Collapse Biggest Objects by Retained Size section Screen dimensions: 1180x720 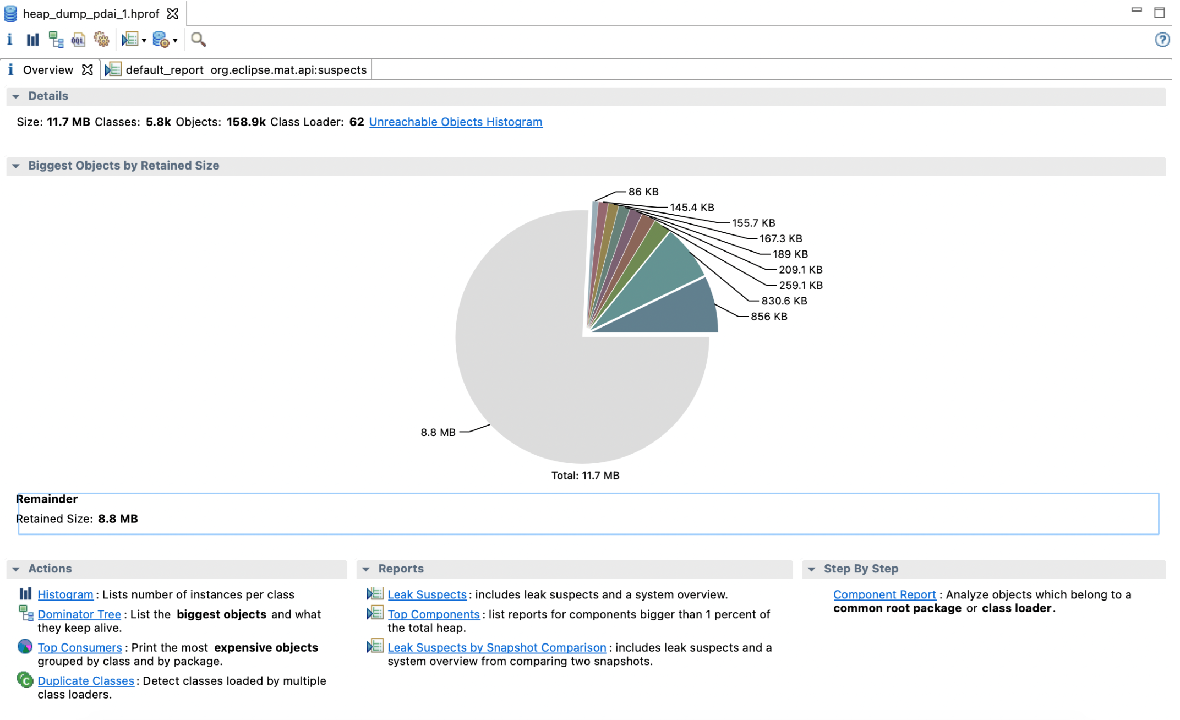pyautogui.click(x=16, y=166)
